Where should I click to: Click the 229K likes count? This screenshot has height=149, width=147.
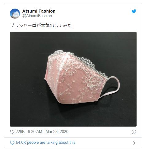pos(20,132)
